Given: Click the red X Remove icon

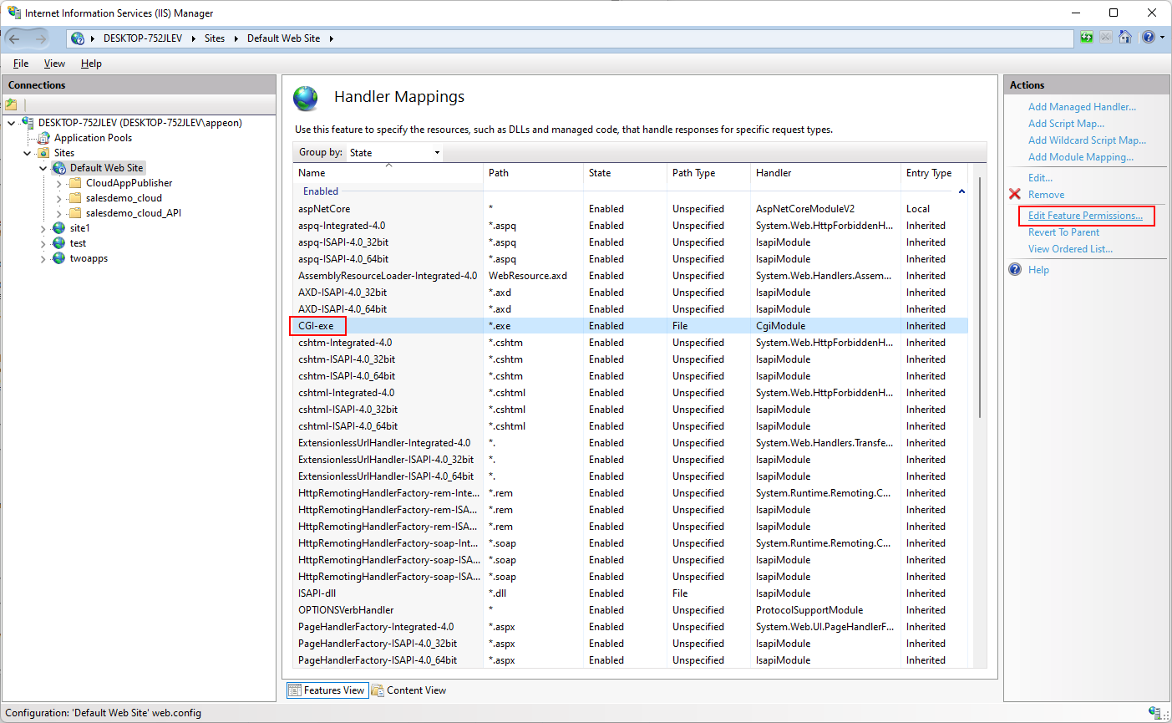Looking at the screenshot, I should pyautogui.click(x=1015, y=194).
